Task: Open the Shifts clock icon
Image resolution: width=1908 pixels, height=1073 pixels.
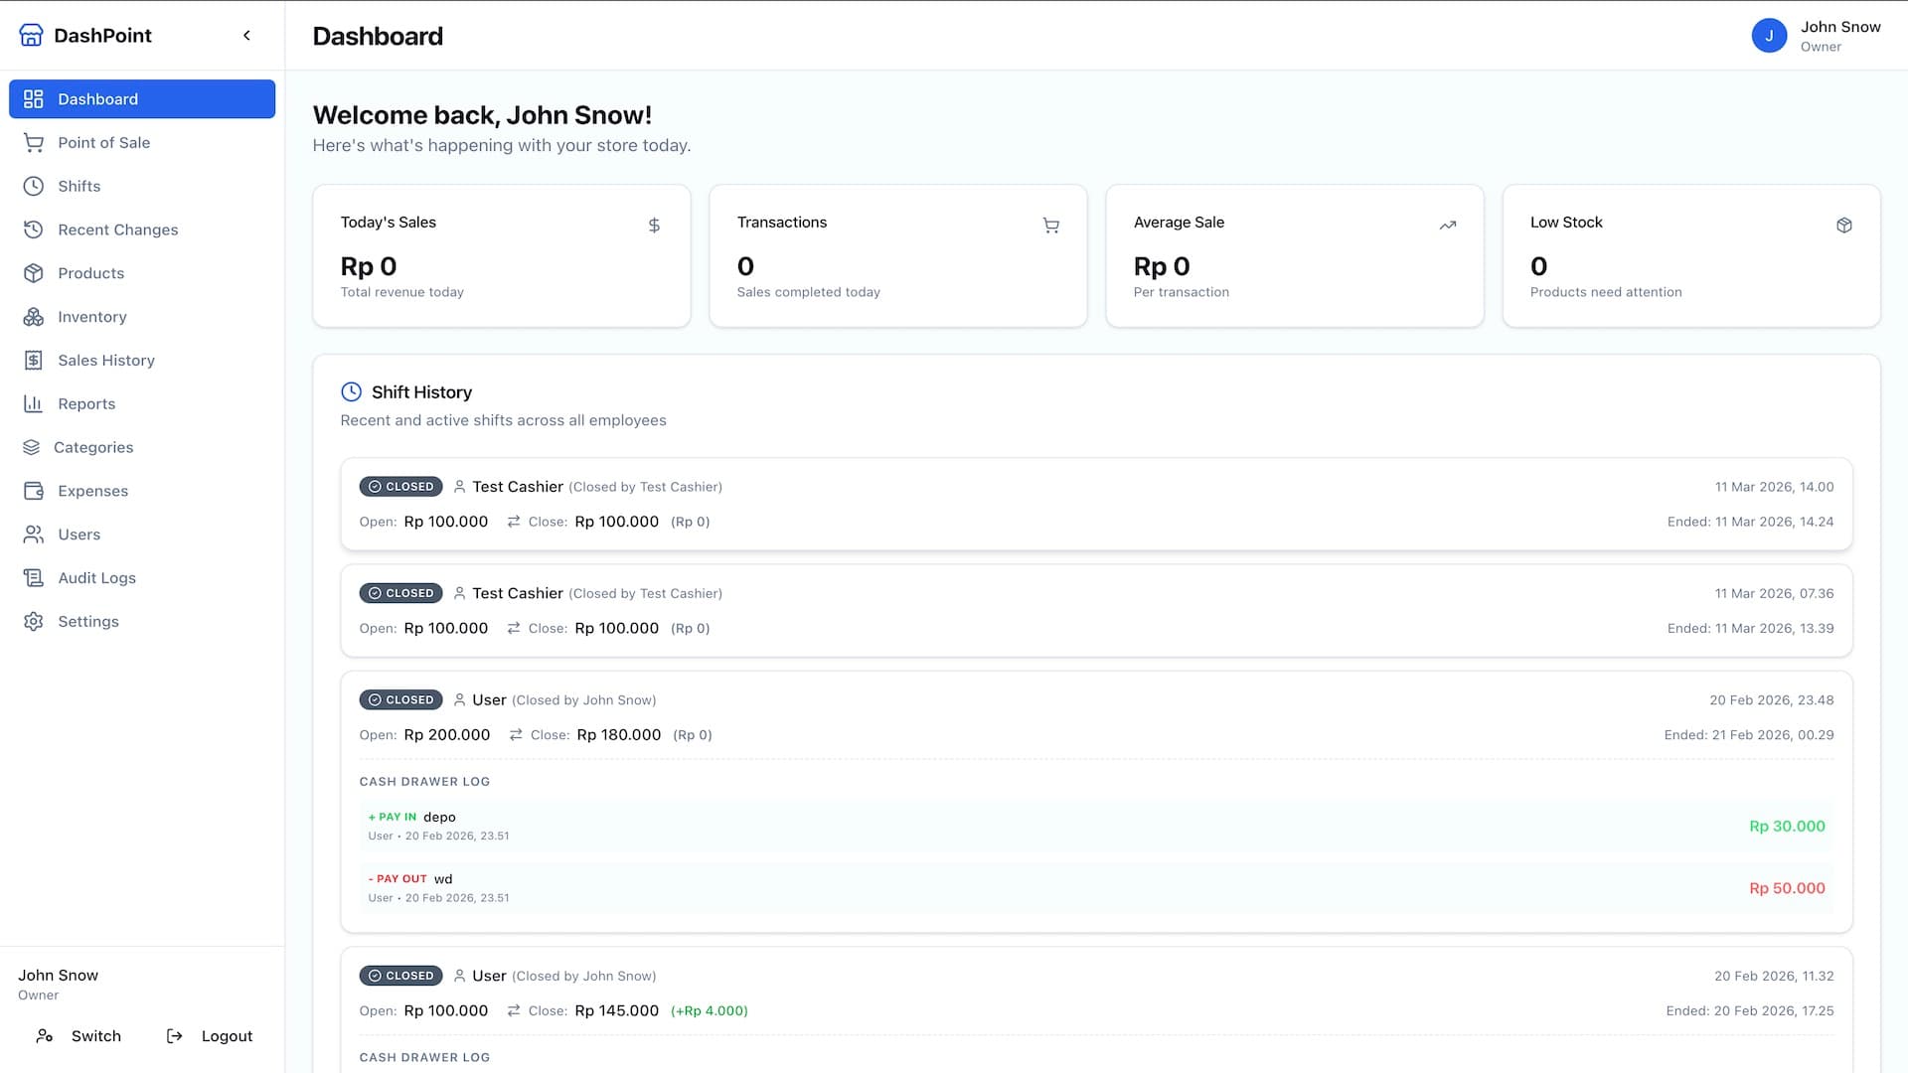Action: point(34,186)
